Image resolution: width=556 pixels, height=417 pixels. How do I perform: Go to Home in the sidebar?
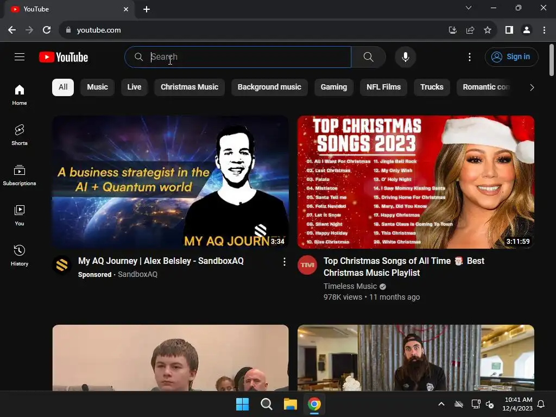[20, 95]
